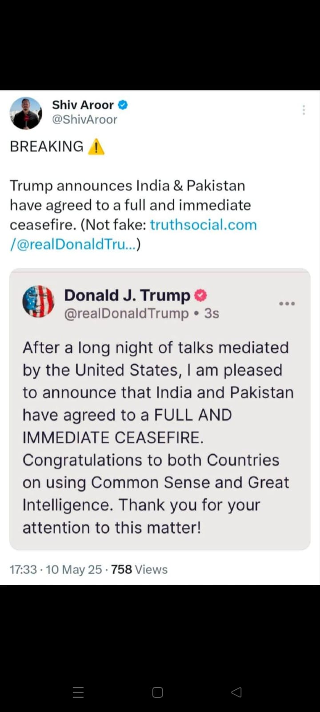Open the quoted post's three-dot menu
The width and height of the screenshot is (320, 712).
tap(287, 303)
